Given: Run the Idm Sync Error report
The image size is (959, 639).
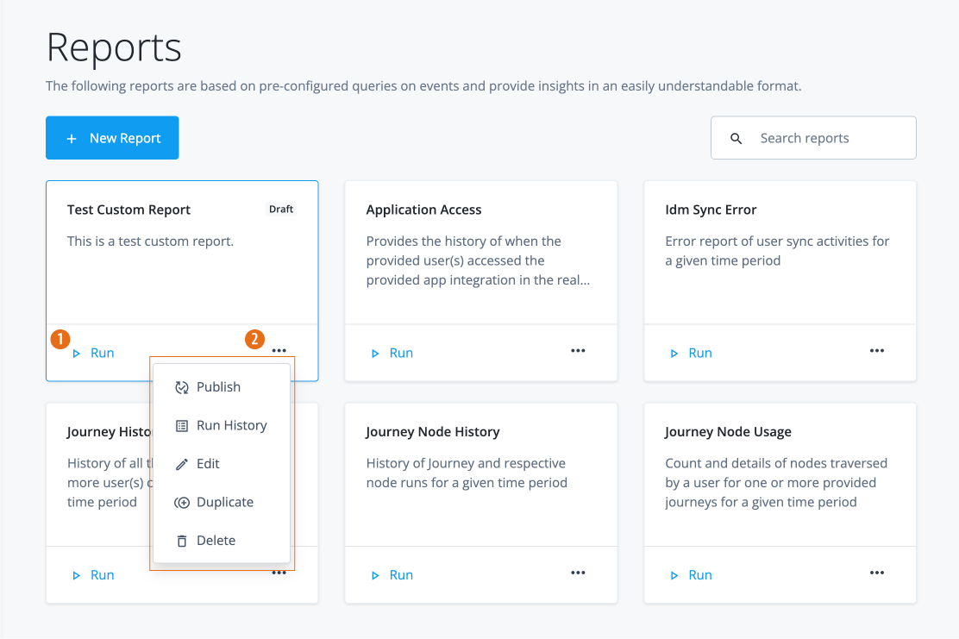Looking at the screenshot, I should pyautogui.click(x=692, y=353).
